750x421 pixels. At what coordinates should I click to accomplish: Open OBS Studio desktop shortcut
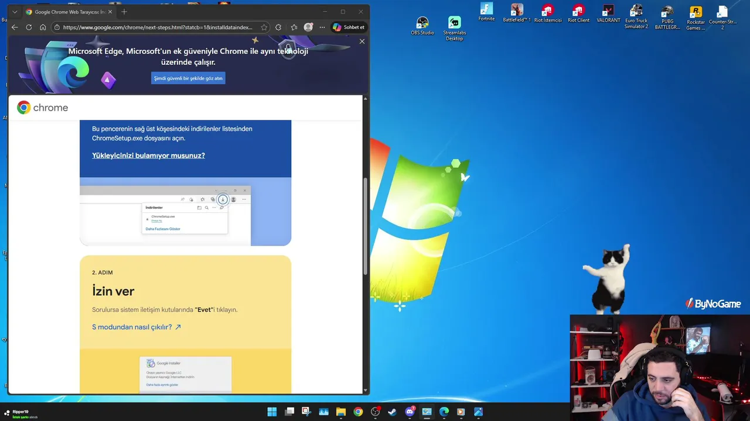tap(422, 26)
